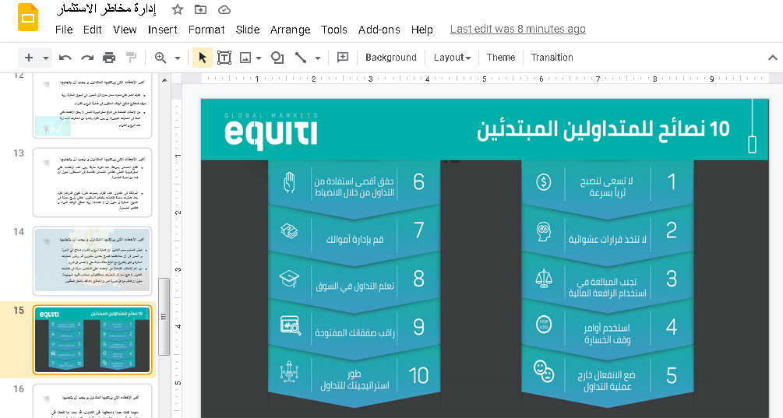783x418 pixels.
Task: Click tip 1 text on slide
Action: (607, 187)
